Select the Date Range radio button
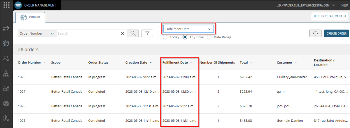 click(x=209, y=37)
